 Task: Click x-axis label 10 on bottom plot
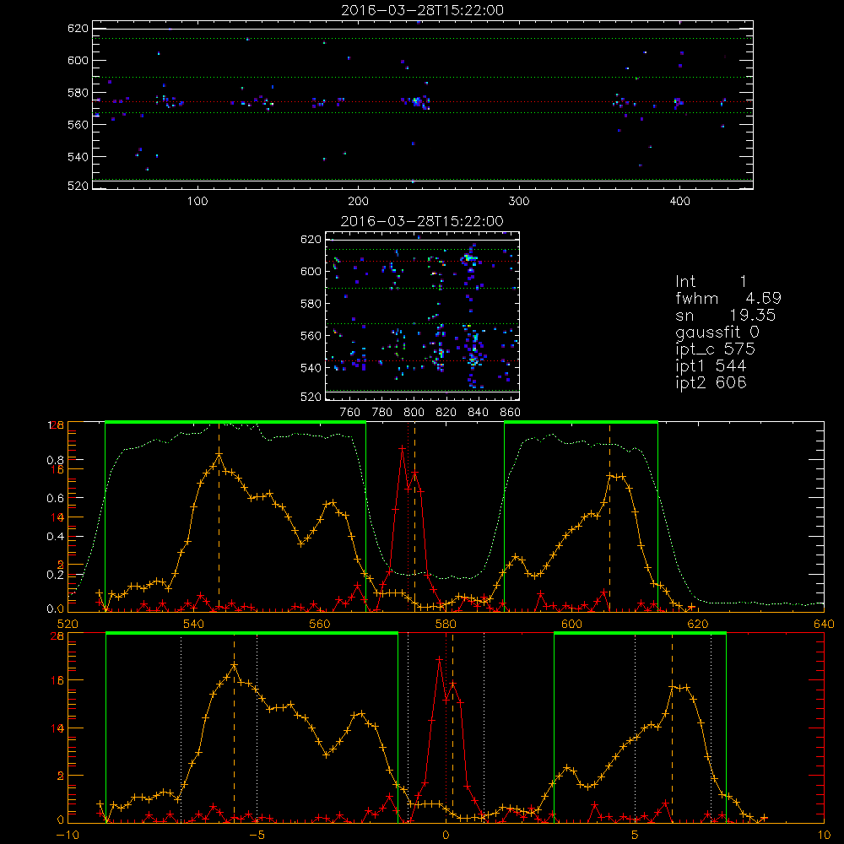click(x=824, y=836)
